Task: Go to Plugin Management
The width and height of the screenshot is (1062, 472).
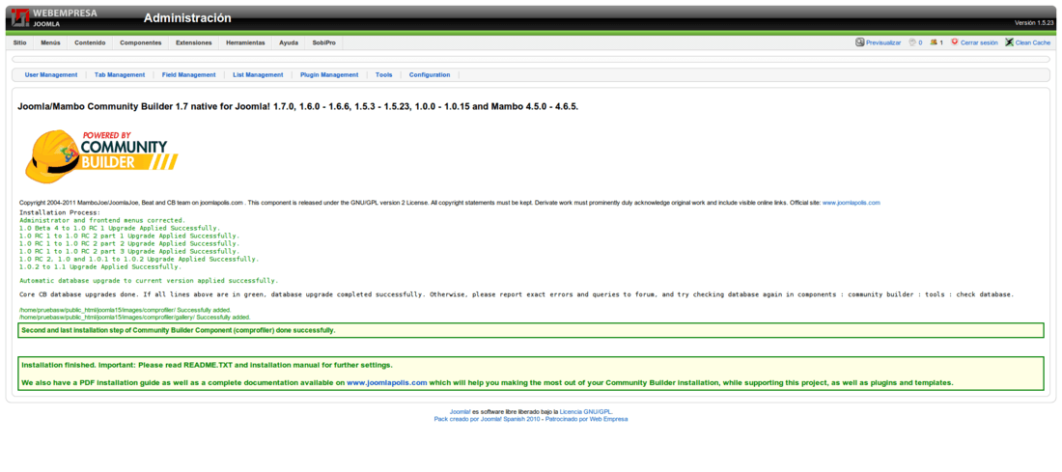Action: pyautogui.click(x=329, y=75)
